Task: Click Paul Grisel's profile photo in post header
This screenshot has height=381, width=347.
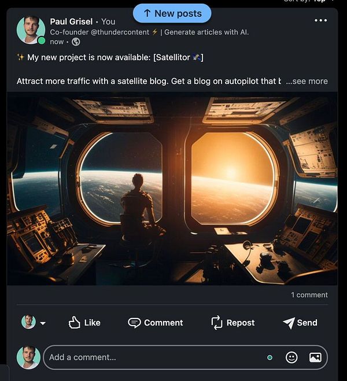Action: coord(31,29)
